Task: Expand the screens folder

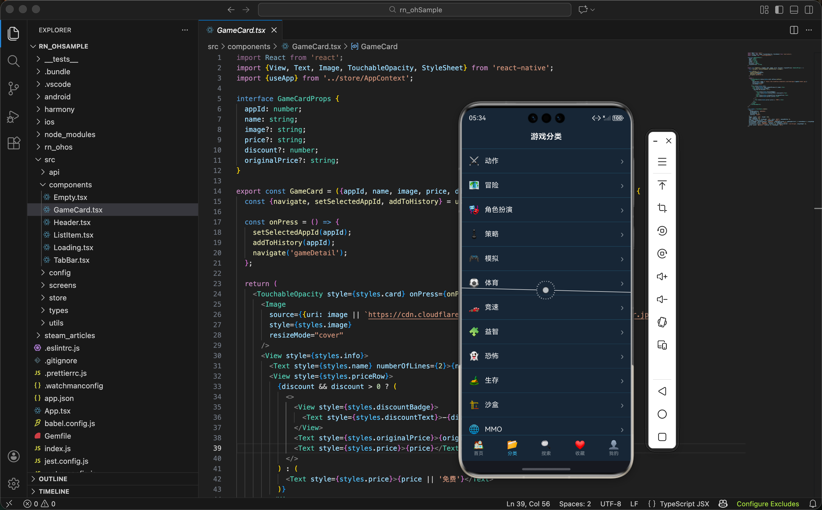Action: tap(63, 285)
